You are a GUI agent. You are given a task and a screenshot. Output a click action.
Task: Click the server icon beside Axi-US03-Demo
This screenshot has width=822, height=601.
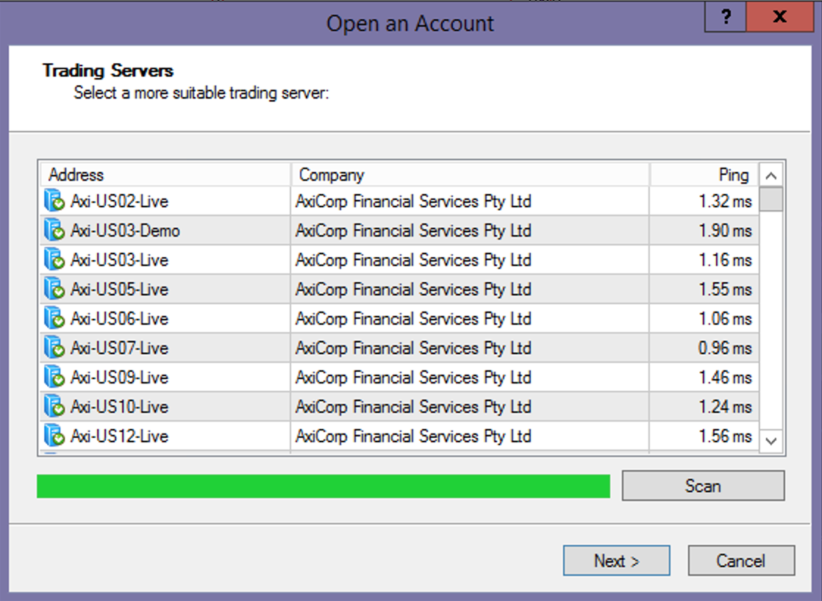(x=54, y=231)
